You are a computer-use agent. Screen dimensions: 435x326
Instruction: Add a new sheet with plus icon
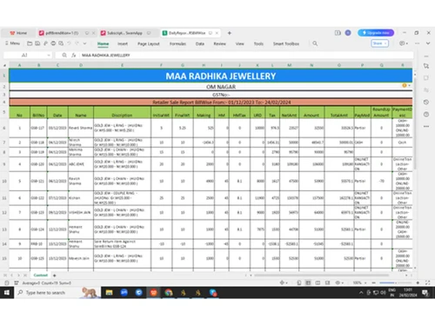point(55,276)
